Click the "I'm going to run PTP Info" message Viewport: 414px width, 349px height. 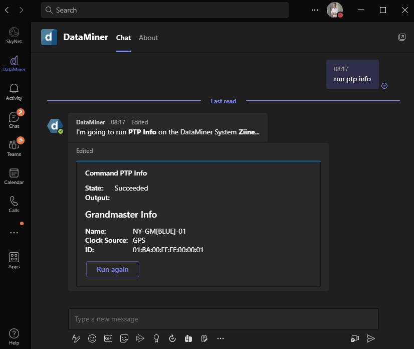pyautogui.click(x=168, y=127)
